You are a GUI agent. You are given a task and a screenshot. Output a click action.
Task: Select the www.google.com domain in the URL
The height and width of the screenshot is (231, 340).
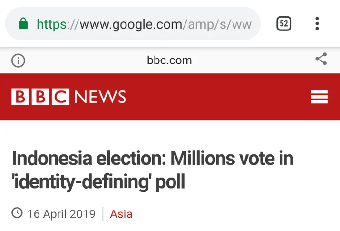131,24
